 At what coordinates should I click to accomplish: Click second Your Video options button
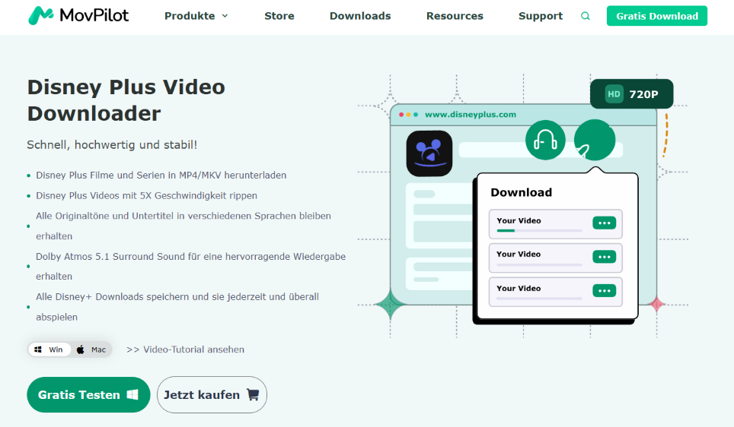pos(604,257)
